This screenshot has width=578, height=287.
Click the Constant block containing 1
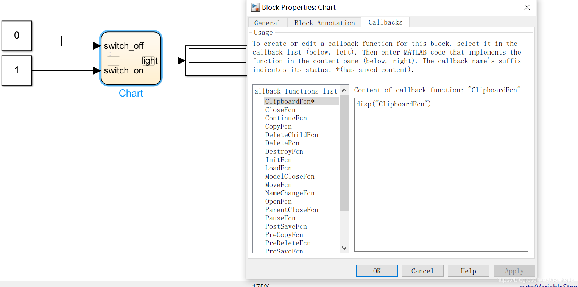coord(17,71)
